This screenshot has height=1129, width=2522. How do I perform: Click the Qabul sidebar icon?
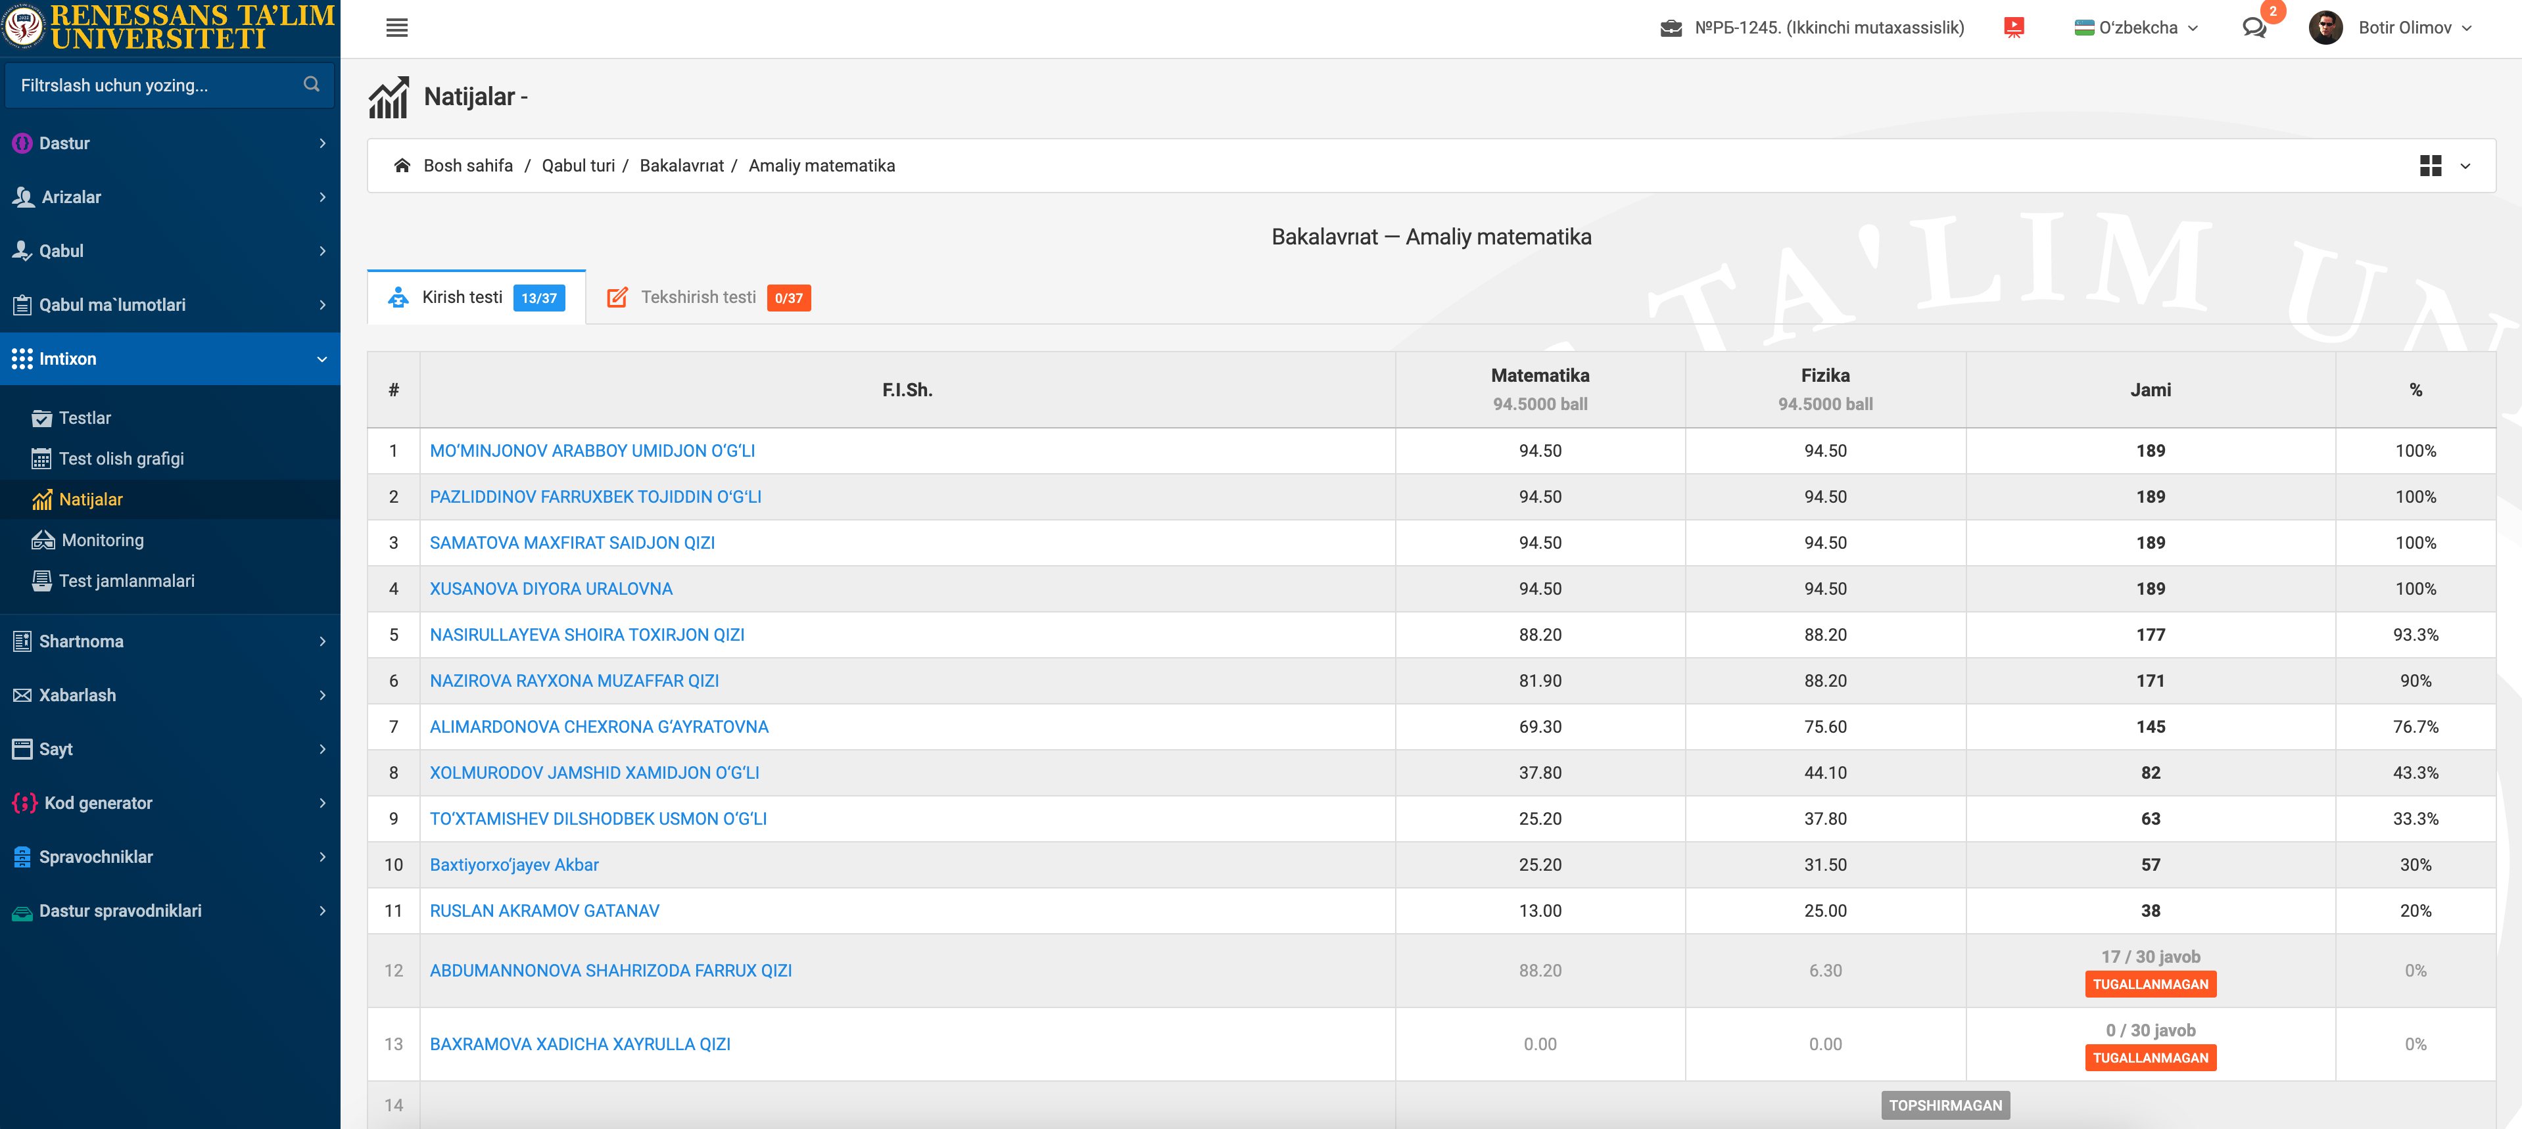22,250
